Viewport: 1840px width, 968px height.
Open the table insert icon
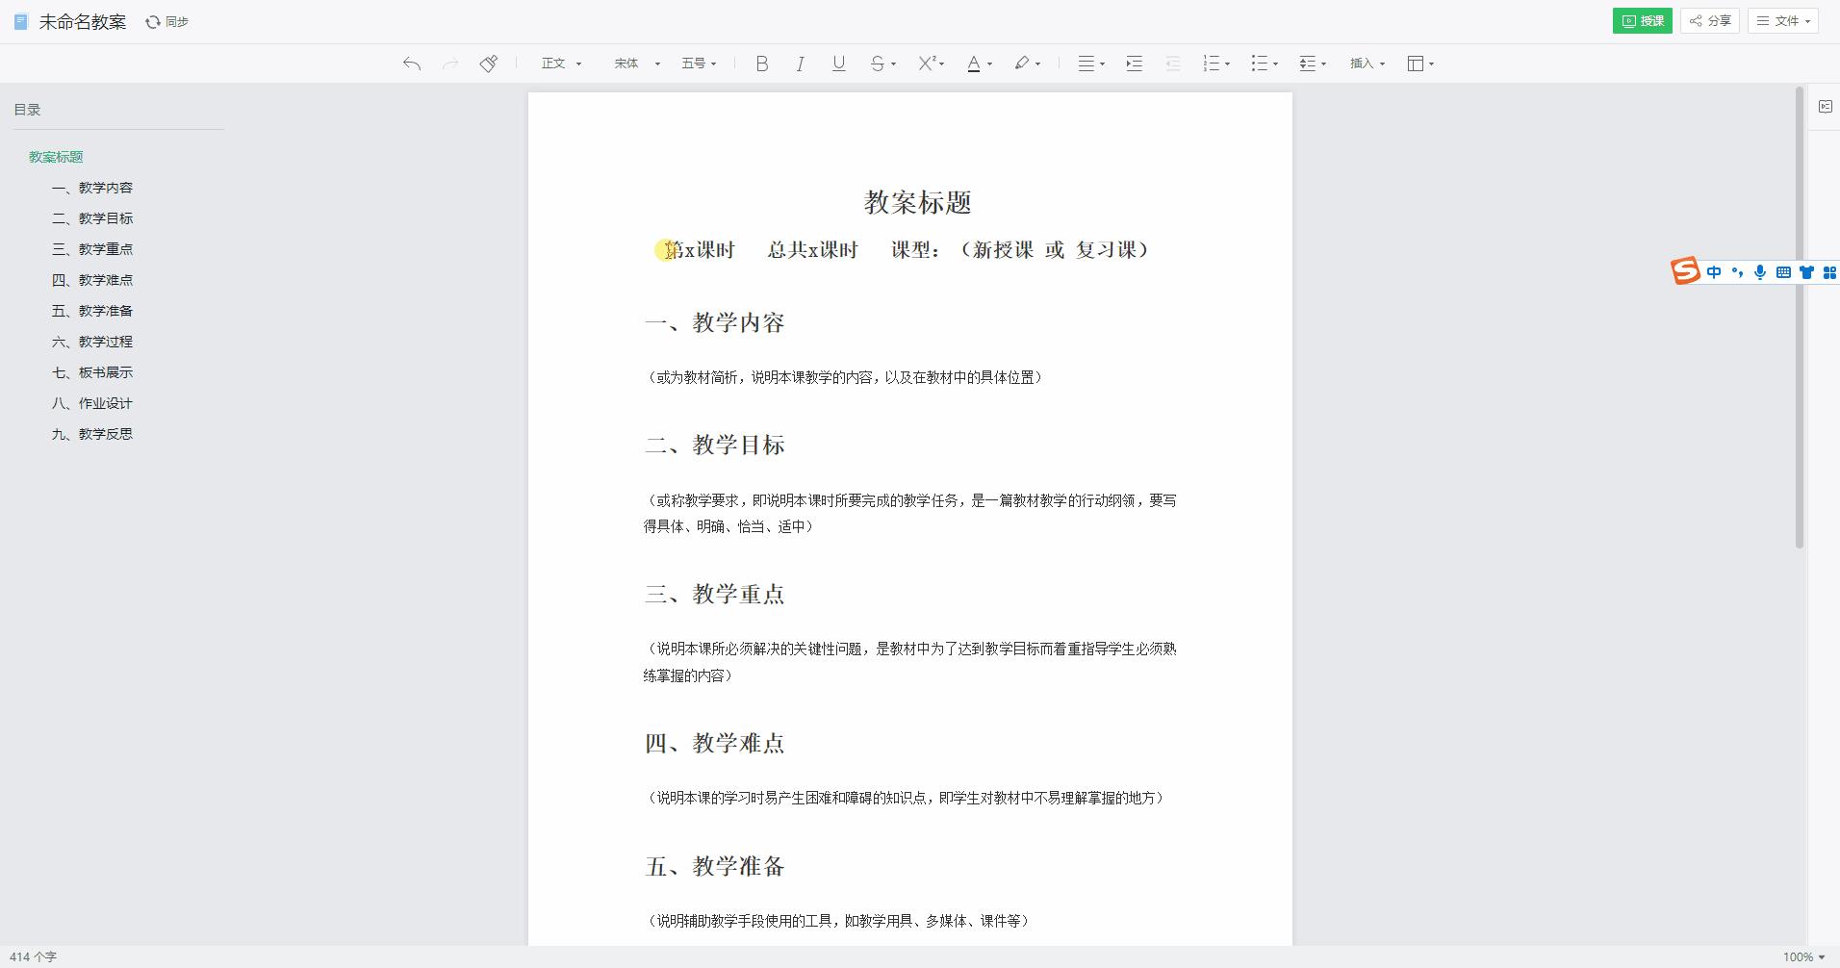(x=1416, y=63)
